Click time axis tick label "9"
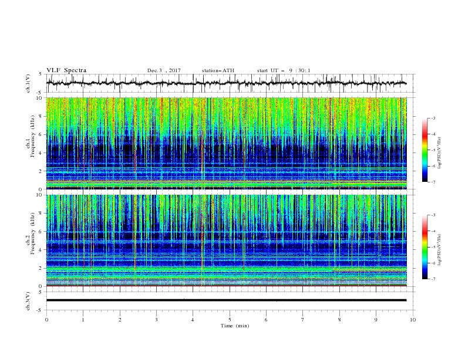 click(x=376, y=320)
